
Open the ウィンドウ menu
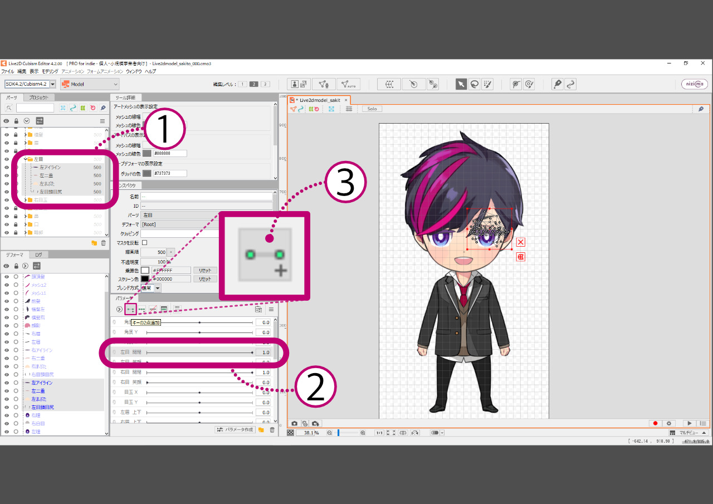[134, 72]
